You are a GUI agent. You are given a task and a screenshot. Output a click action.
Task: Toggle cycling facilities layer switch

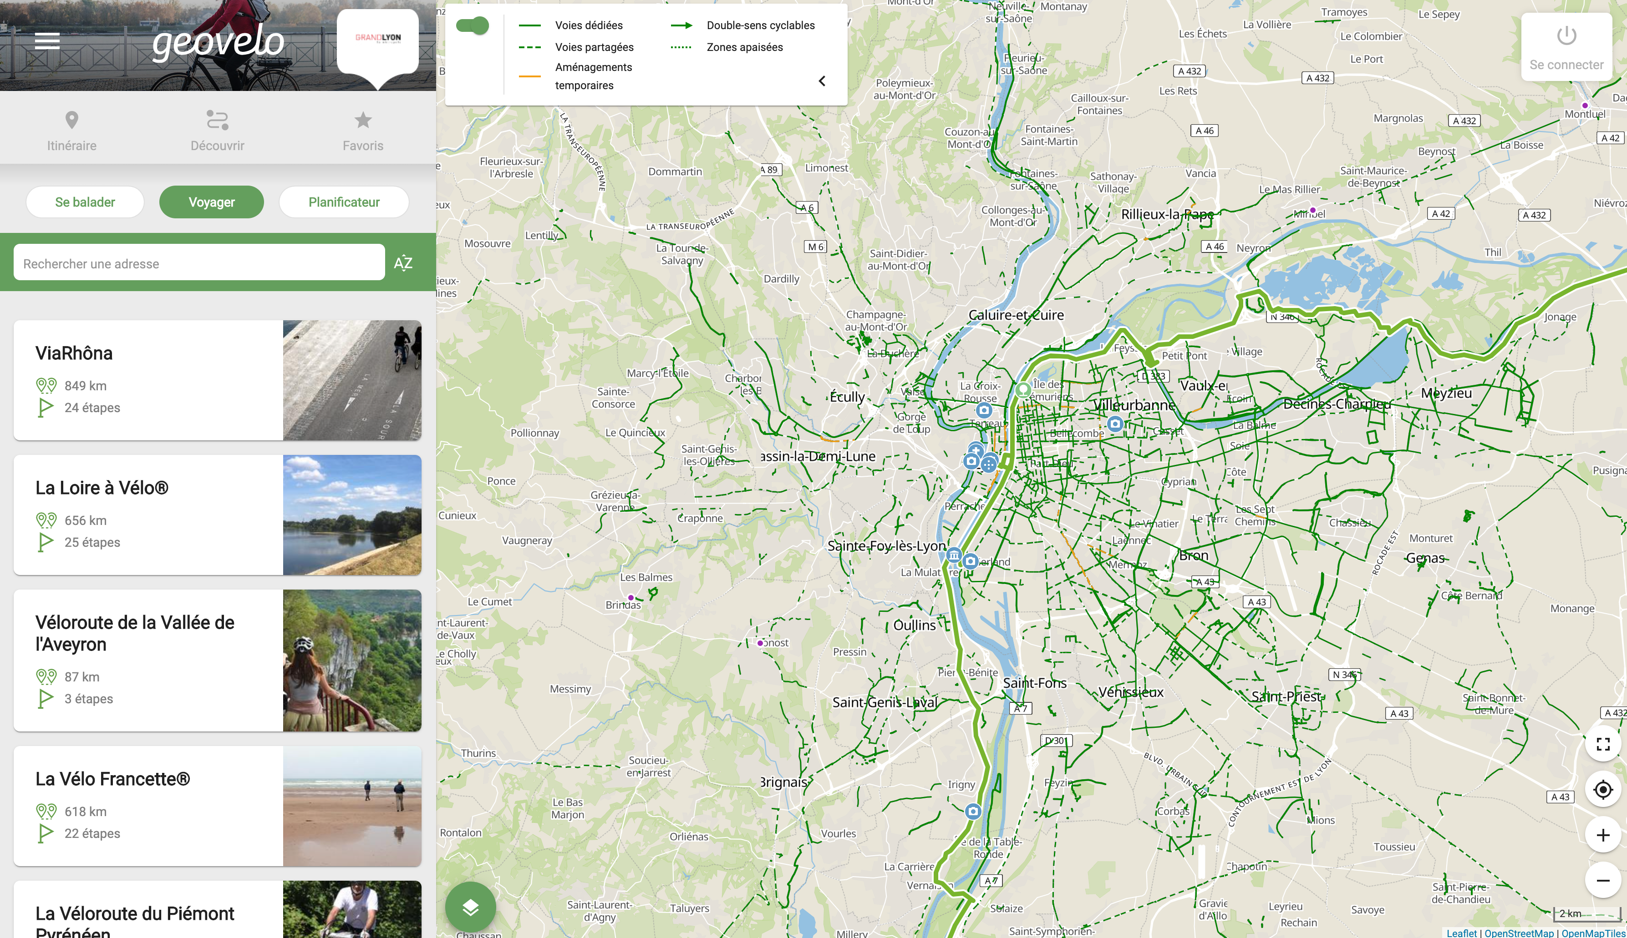(x=473, y=26)
